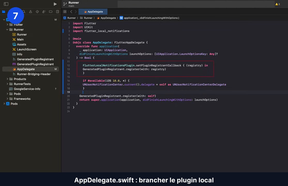The height and width of the screenshot is (186, 288).
Task: Select the GoogleService-Info file
Action: (x=31, y=89)
